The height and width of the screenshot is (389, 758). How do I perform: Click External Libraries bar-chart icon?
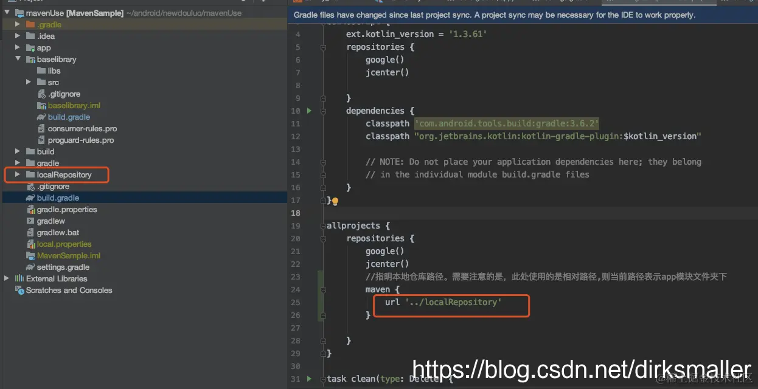[19, 278]
